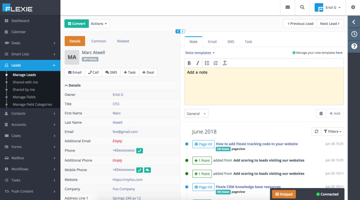Image resolution: width=360 pixels, height=200 pixels.
Task: Select Manage Leads submenu item
Action: coord(24,75)
